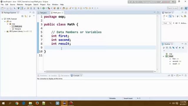Click the All filter link in Task List

[176, 23]
